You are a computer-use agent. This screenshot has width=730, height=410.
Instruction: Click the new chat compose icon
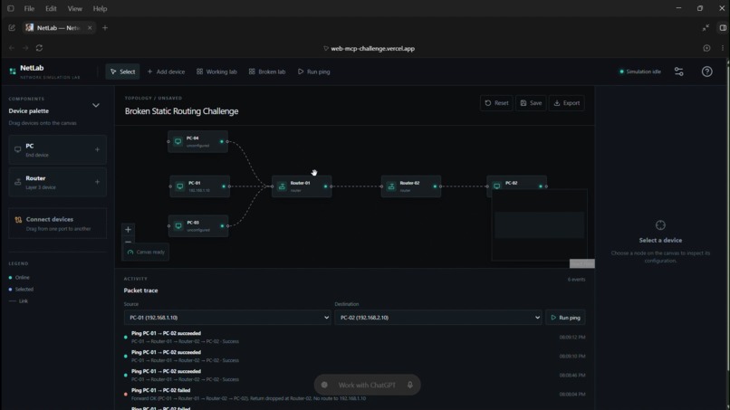pyautogui.click(x=12, y=28)
